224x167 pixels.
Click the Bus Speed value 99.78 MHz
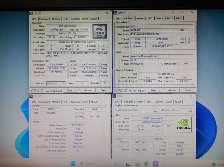(56, 72)
